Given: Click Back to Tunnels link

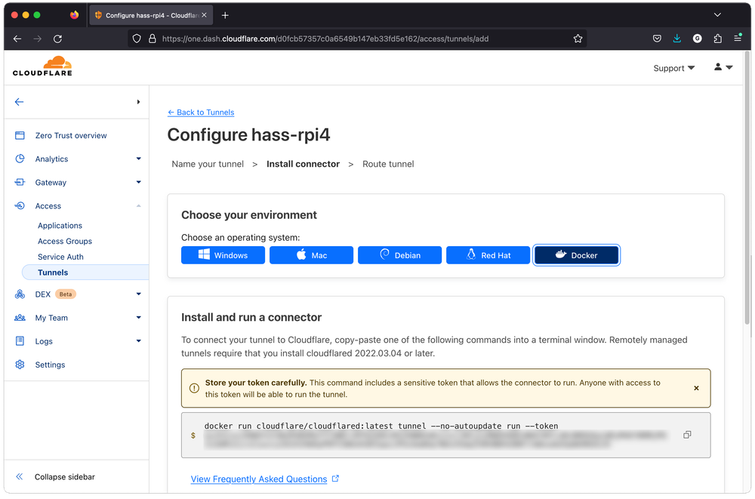Looking at the screenshot, I should click(201, 112).
